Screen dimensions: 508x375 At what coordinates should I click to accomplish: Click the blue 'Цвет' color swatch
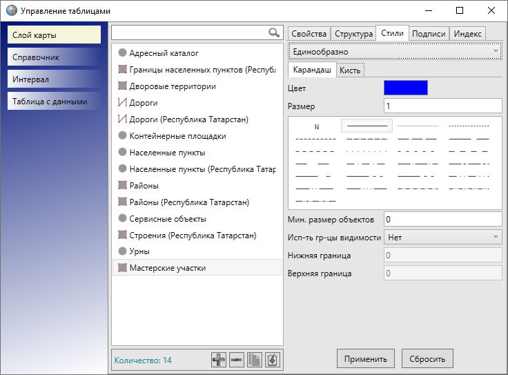(405, 88)
